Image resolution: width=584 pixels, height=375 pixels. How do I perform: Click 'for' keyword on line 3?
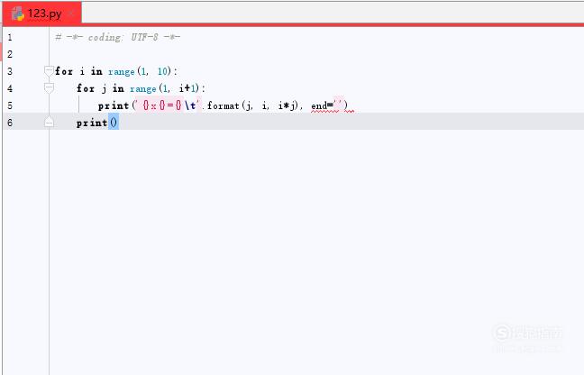click(64, 71)
